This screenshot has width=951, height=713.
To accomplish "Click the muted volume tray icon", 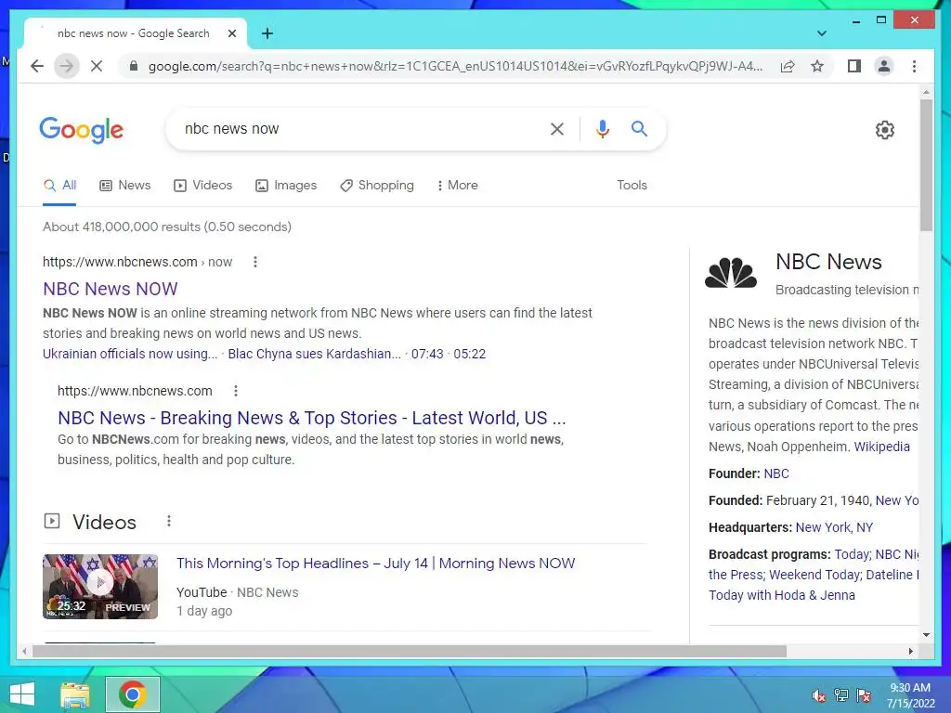I will click(819, 695).
